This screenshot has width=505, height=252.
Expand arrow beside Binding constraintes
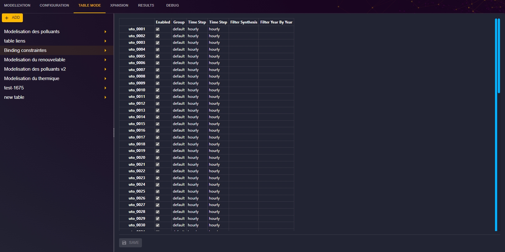(105, 50)
